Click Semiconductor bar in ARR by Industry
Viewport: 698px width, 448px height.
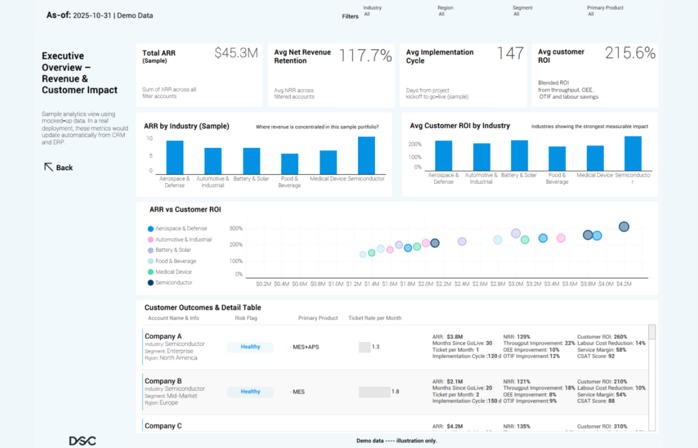(x=366, y=156)
